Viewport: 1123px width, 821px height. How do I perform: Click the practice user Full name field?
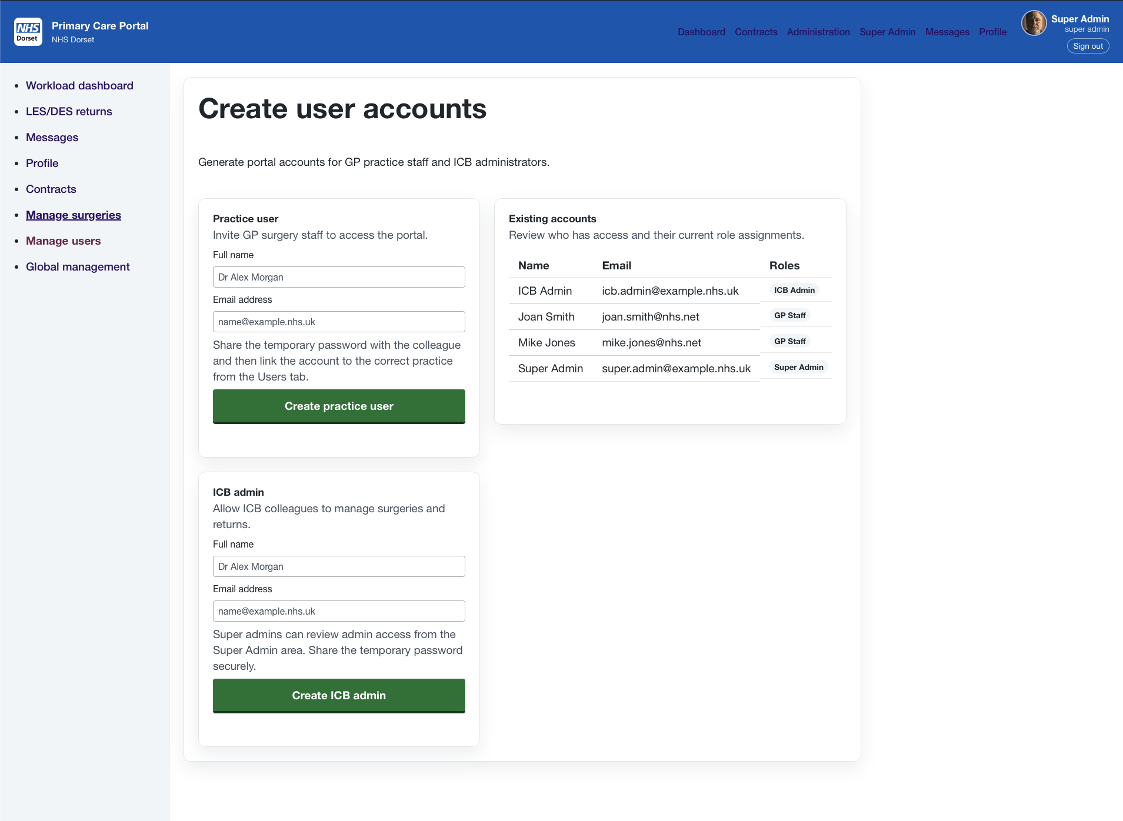tap(339, 276)
